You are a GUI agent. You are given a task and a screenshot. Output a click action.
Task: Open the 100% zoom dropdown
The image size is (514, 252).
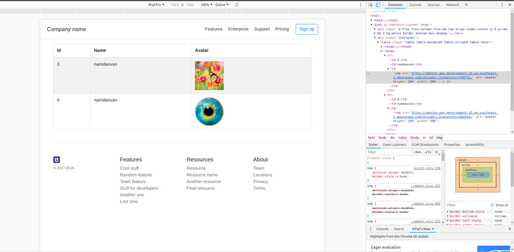click(206, 4)
